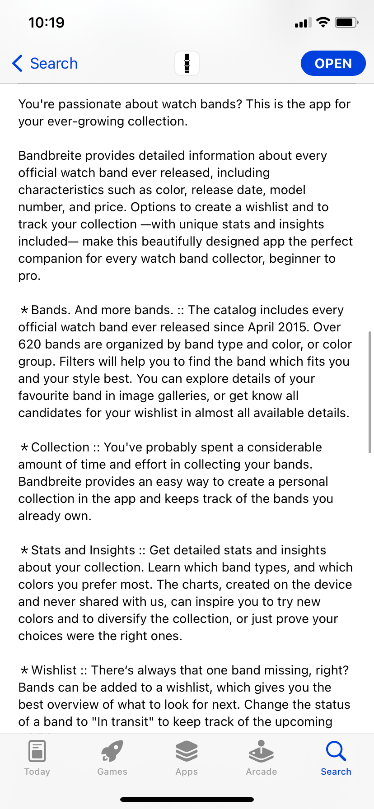Viewport: 374px width, 809px height.
Task: Go back via the Search link
Action: (x=54, y=64)
